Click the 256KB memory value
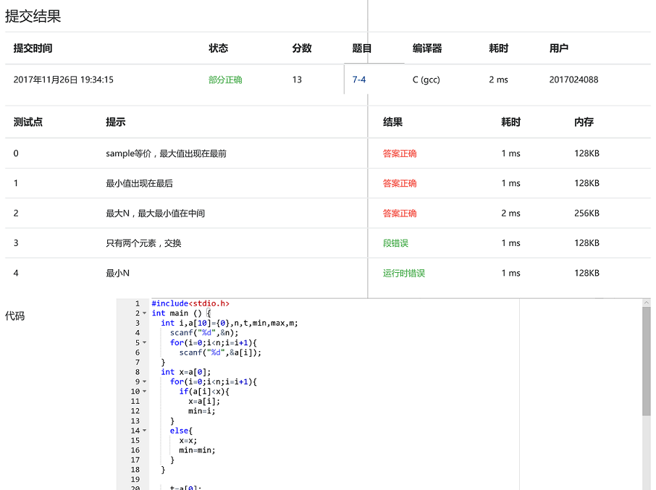This screenshot has height=490, width=656. (586, 214)
